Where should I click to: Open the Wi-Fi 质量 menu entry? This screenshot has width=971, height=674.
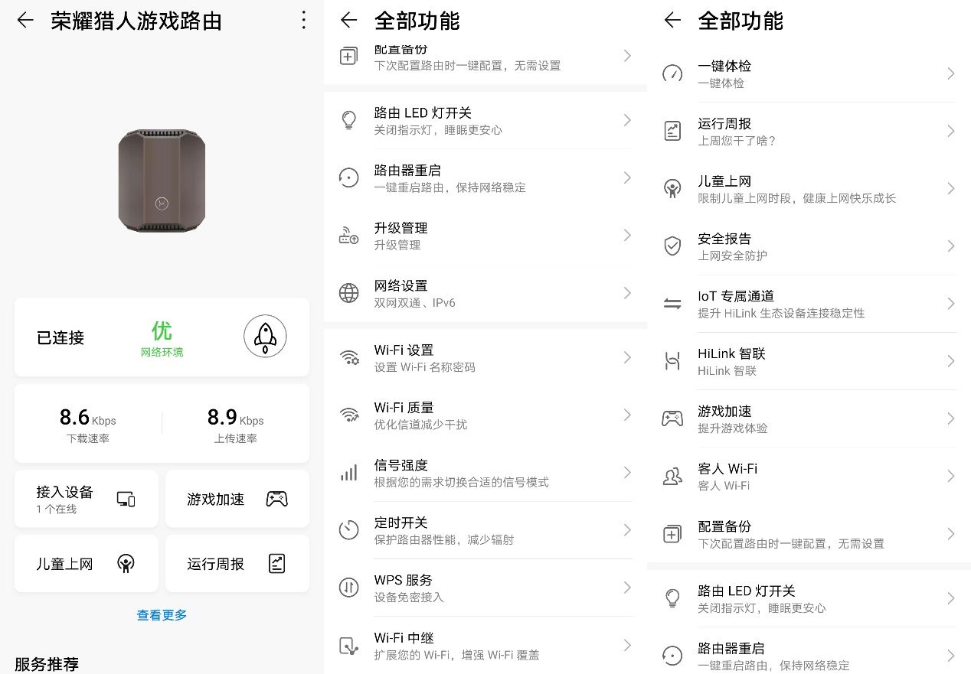(485, 415)
